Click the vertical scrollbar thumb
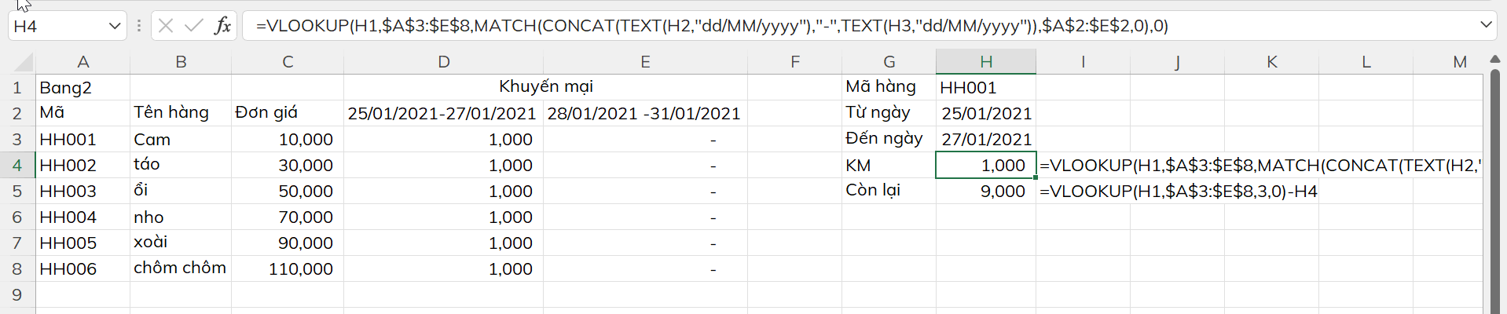 pos(1494,188)
